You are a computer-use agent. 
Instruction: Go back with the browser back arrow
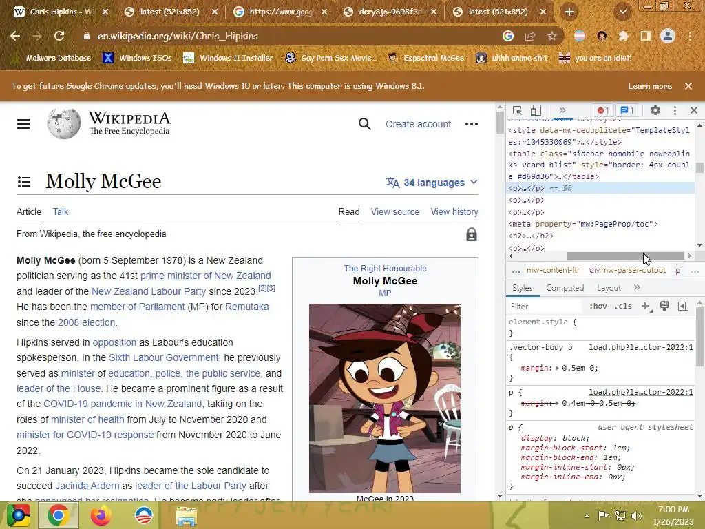tap(15, 36)
